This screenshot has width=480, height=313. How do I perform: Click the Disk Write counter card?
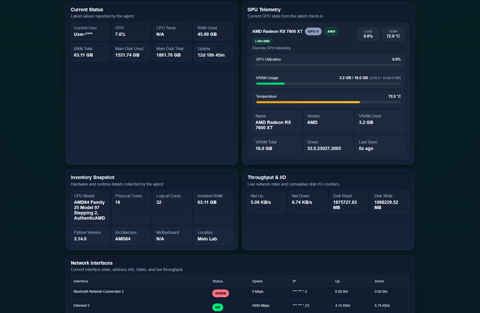[390, 202]
